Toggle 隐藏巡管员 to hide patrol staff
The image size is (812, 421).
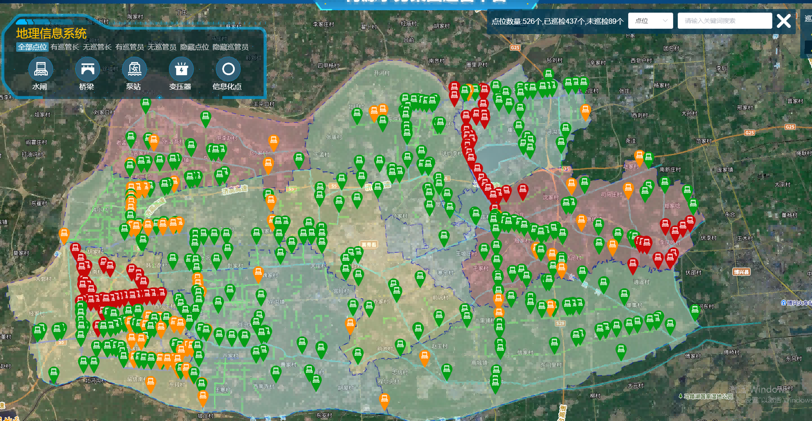230,47
